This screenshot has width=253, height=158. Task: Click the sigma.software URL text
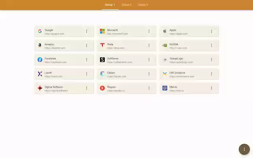point(56,90)
